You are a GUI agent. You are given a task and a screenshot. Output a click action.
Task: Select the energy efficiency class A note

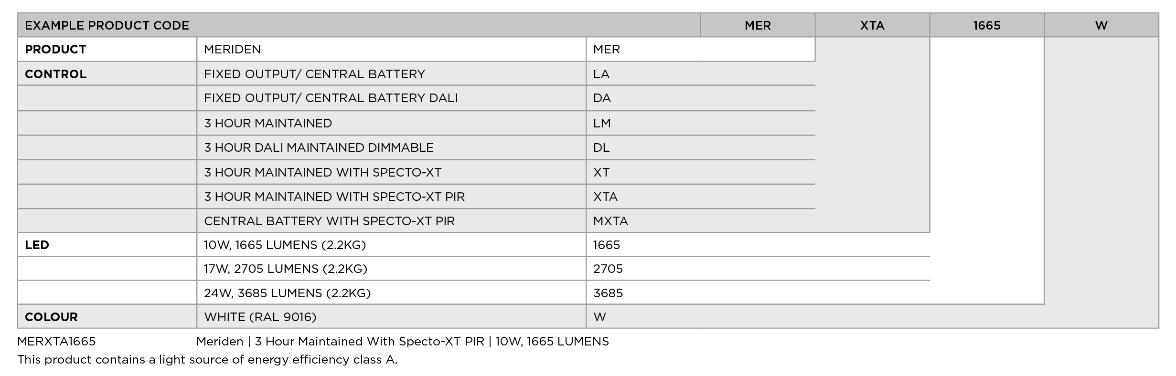[x=207, y=360]
